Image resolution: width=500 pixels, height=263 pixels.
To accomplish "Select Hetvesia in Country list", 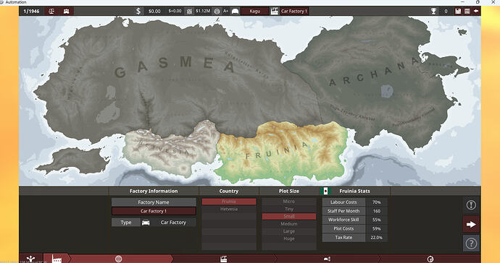I will 229,209.
